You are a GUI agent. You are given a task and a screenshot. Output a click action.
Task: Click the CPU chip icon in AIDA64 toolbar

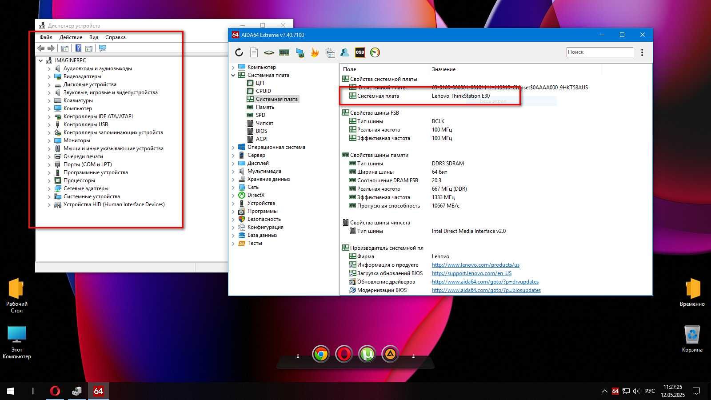point(269,52)
